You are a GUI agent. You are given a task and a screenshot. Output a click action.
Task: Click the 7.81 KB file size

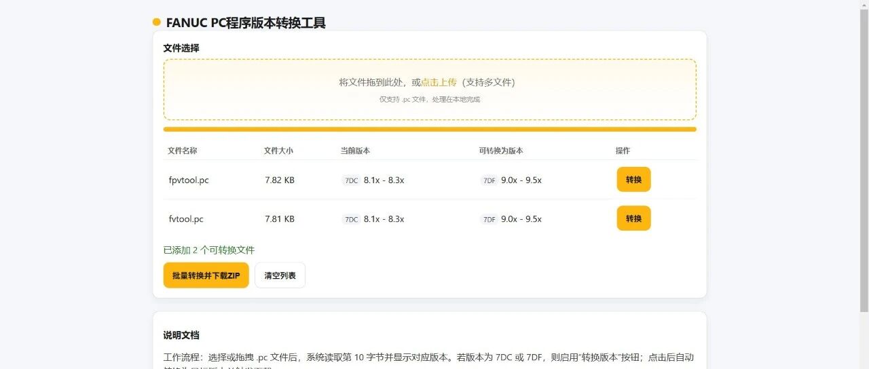pyautogui.click(x=280, y=219)
